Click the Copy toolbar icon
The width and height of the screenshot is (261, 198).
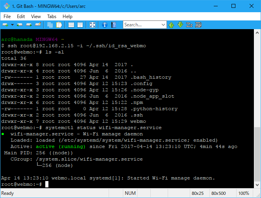pyautogui.click(x=50, y=25)
